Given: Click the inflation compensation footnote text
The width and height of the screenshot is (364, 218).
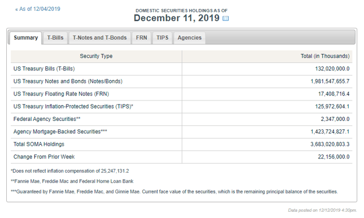Looking at the screenshot, I should [x=70, y=171].
